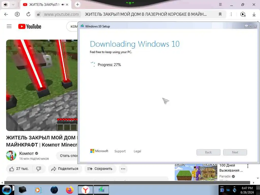Click the www.youtube.com address field
This screenshot has height=195, width=260.
coord(61,14)
